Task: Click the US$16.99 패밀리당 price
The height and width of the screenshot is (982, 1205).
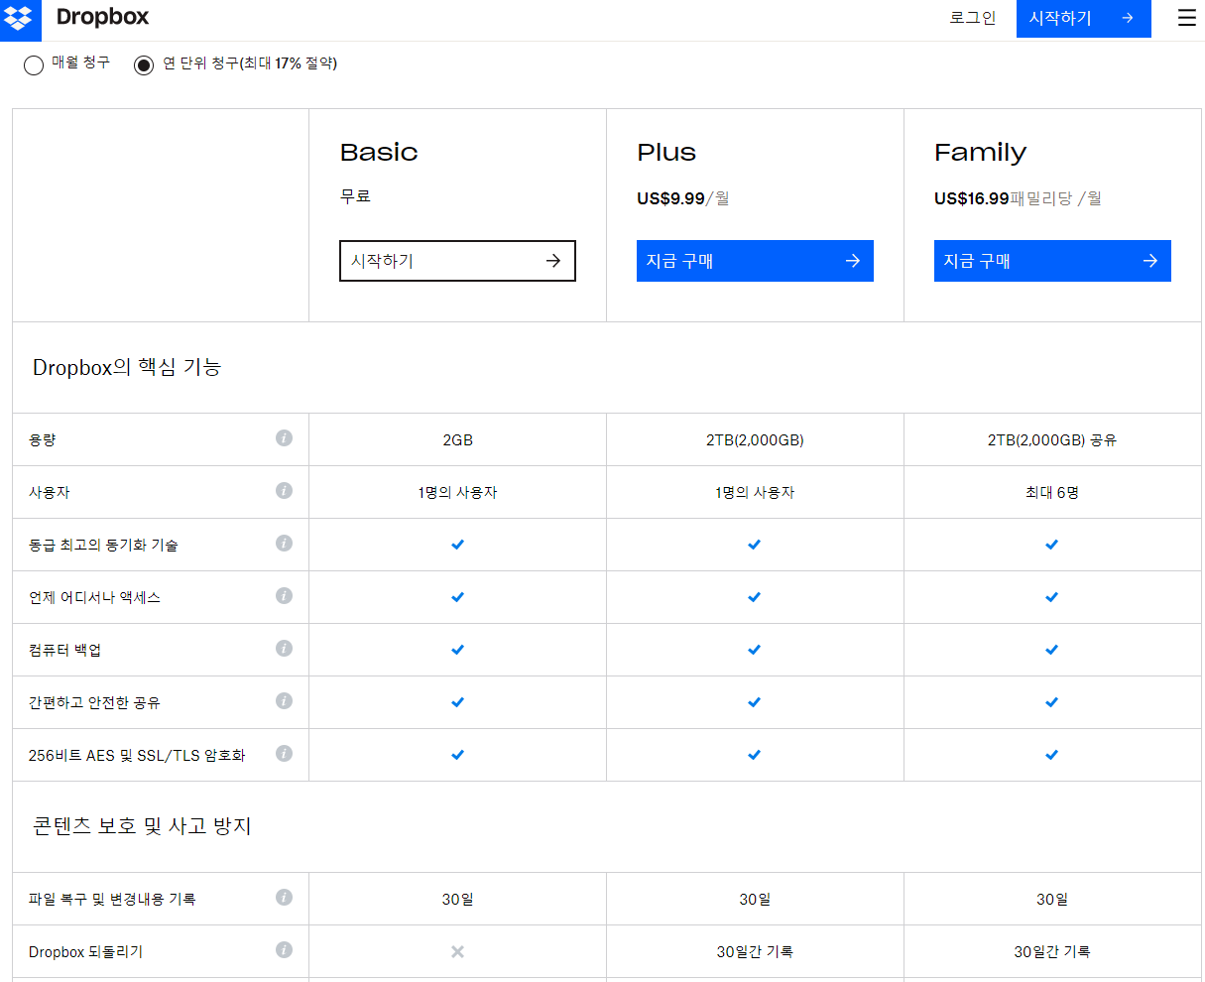Action: (x=1018, y=198)
